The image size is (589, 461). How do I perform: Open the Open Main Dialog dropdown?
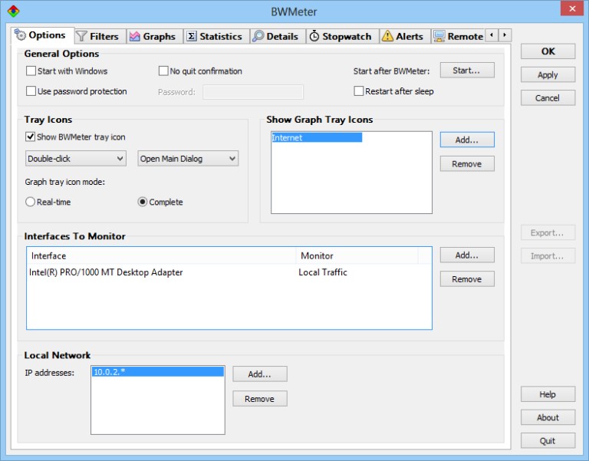(x=188, y=159)
